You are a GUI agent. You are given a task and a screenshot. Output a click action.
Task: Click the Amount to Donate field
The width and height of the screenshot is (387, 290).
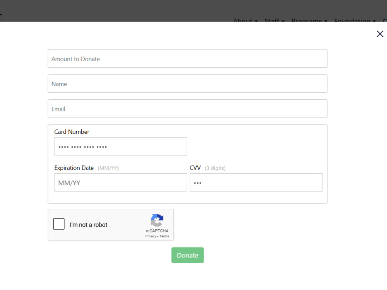tap(188, 59)
